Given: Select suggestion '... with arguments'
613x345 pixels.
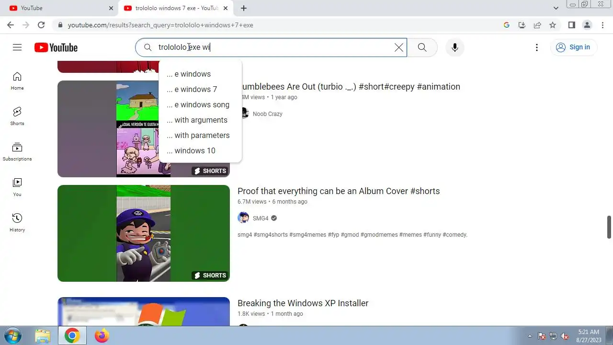Looking at the screenshot, I should pos(200,120).
